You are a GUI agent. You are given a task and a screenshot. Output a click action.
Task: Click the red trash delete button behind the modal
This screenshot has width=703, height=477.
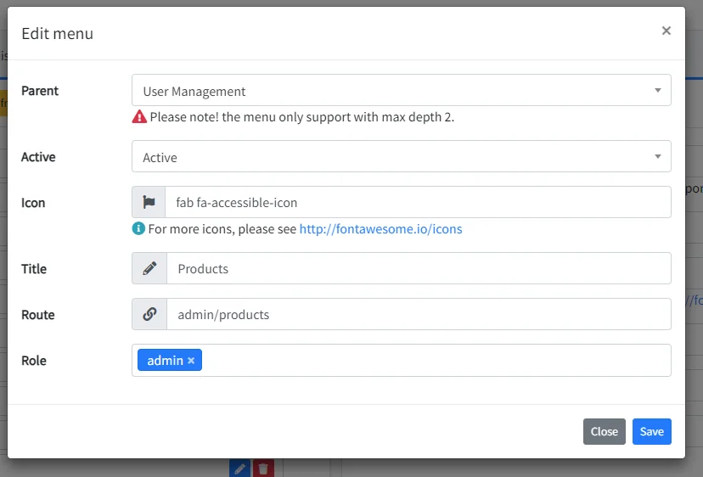264,468
